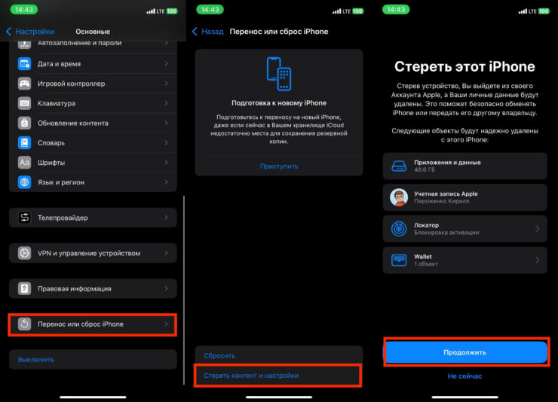
Task: Tap the VPN и управление устройством gear icon
Action: click(24, 253)
